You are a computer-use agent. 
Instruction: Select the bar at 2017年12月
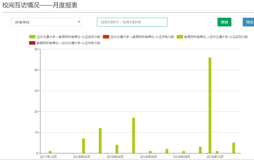tap(50, 152)
